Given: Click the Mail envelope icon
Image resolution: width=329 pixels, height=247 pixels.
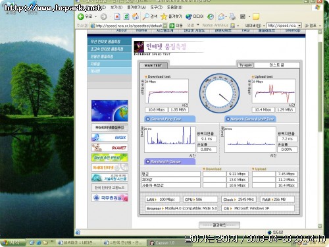Looking at the screenshot, I should coord(221,16).
